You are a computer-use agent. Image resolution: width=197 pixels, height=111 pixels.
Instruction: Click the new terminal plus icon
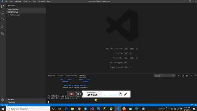179,76
